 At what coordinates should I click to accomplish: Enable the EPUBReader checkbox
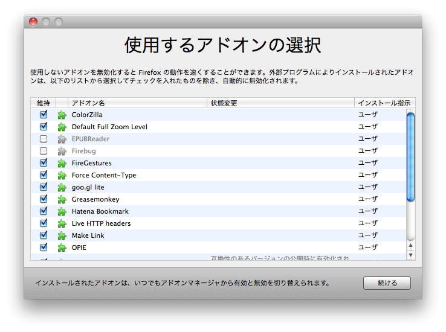(x=44, y=139)
